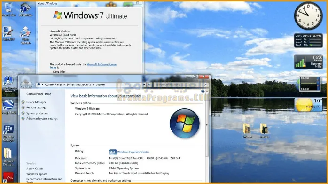Click 'Windows 7 Ultimate' edition text

[87, 109]
